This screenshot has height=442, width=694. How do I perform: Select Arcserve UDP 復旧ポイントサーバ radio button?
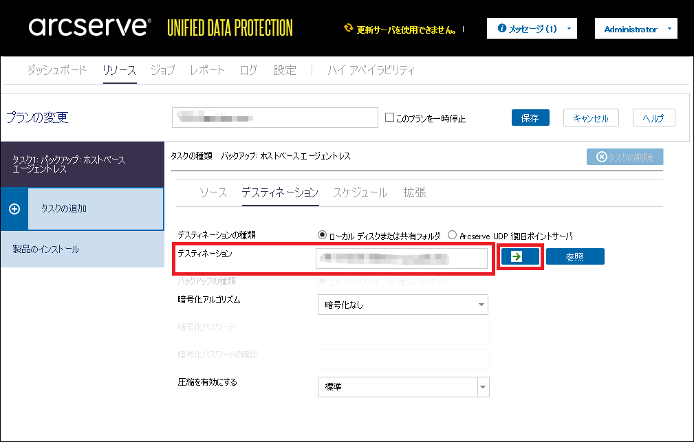pos(452,235)
